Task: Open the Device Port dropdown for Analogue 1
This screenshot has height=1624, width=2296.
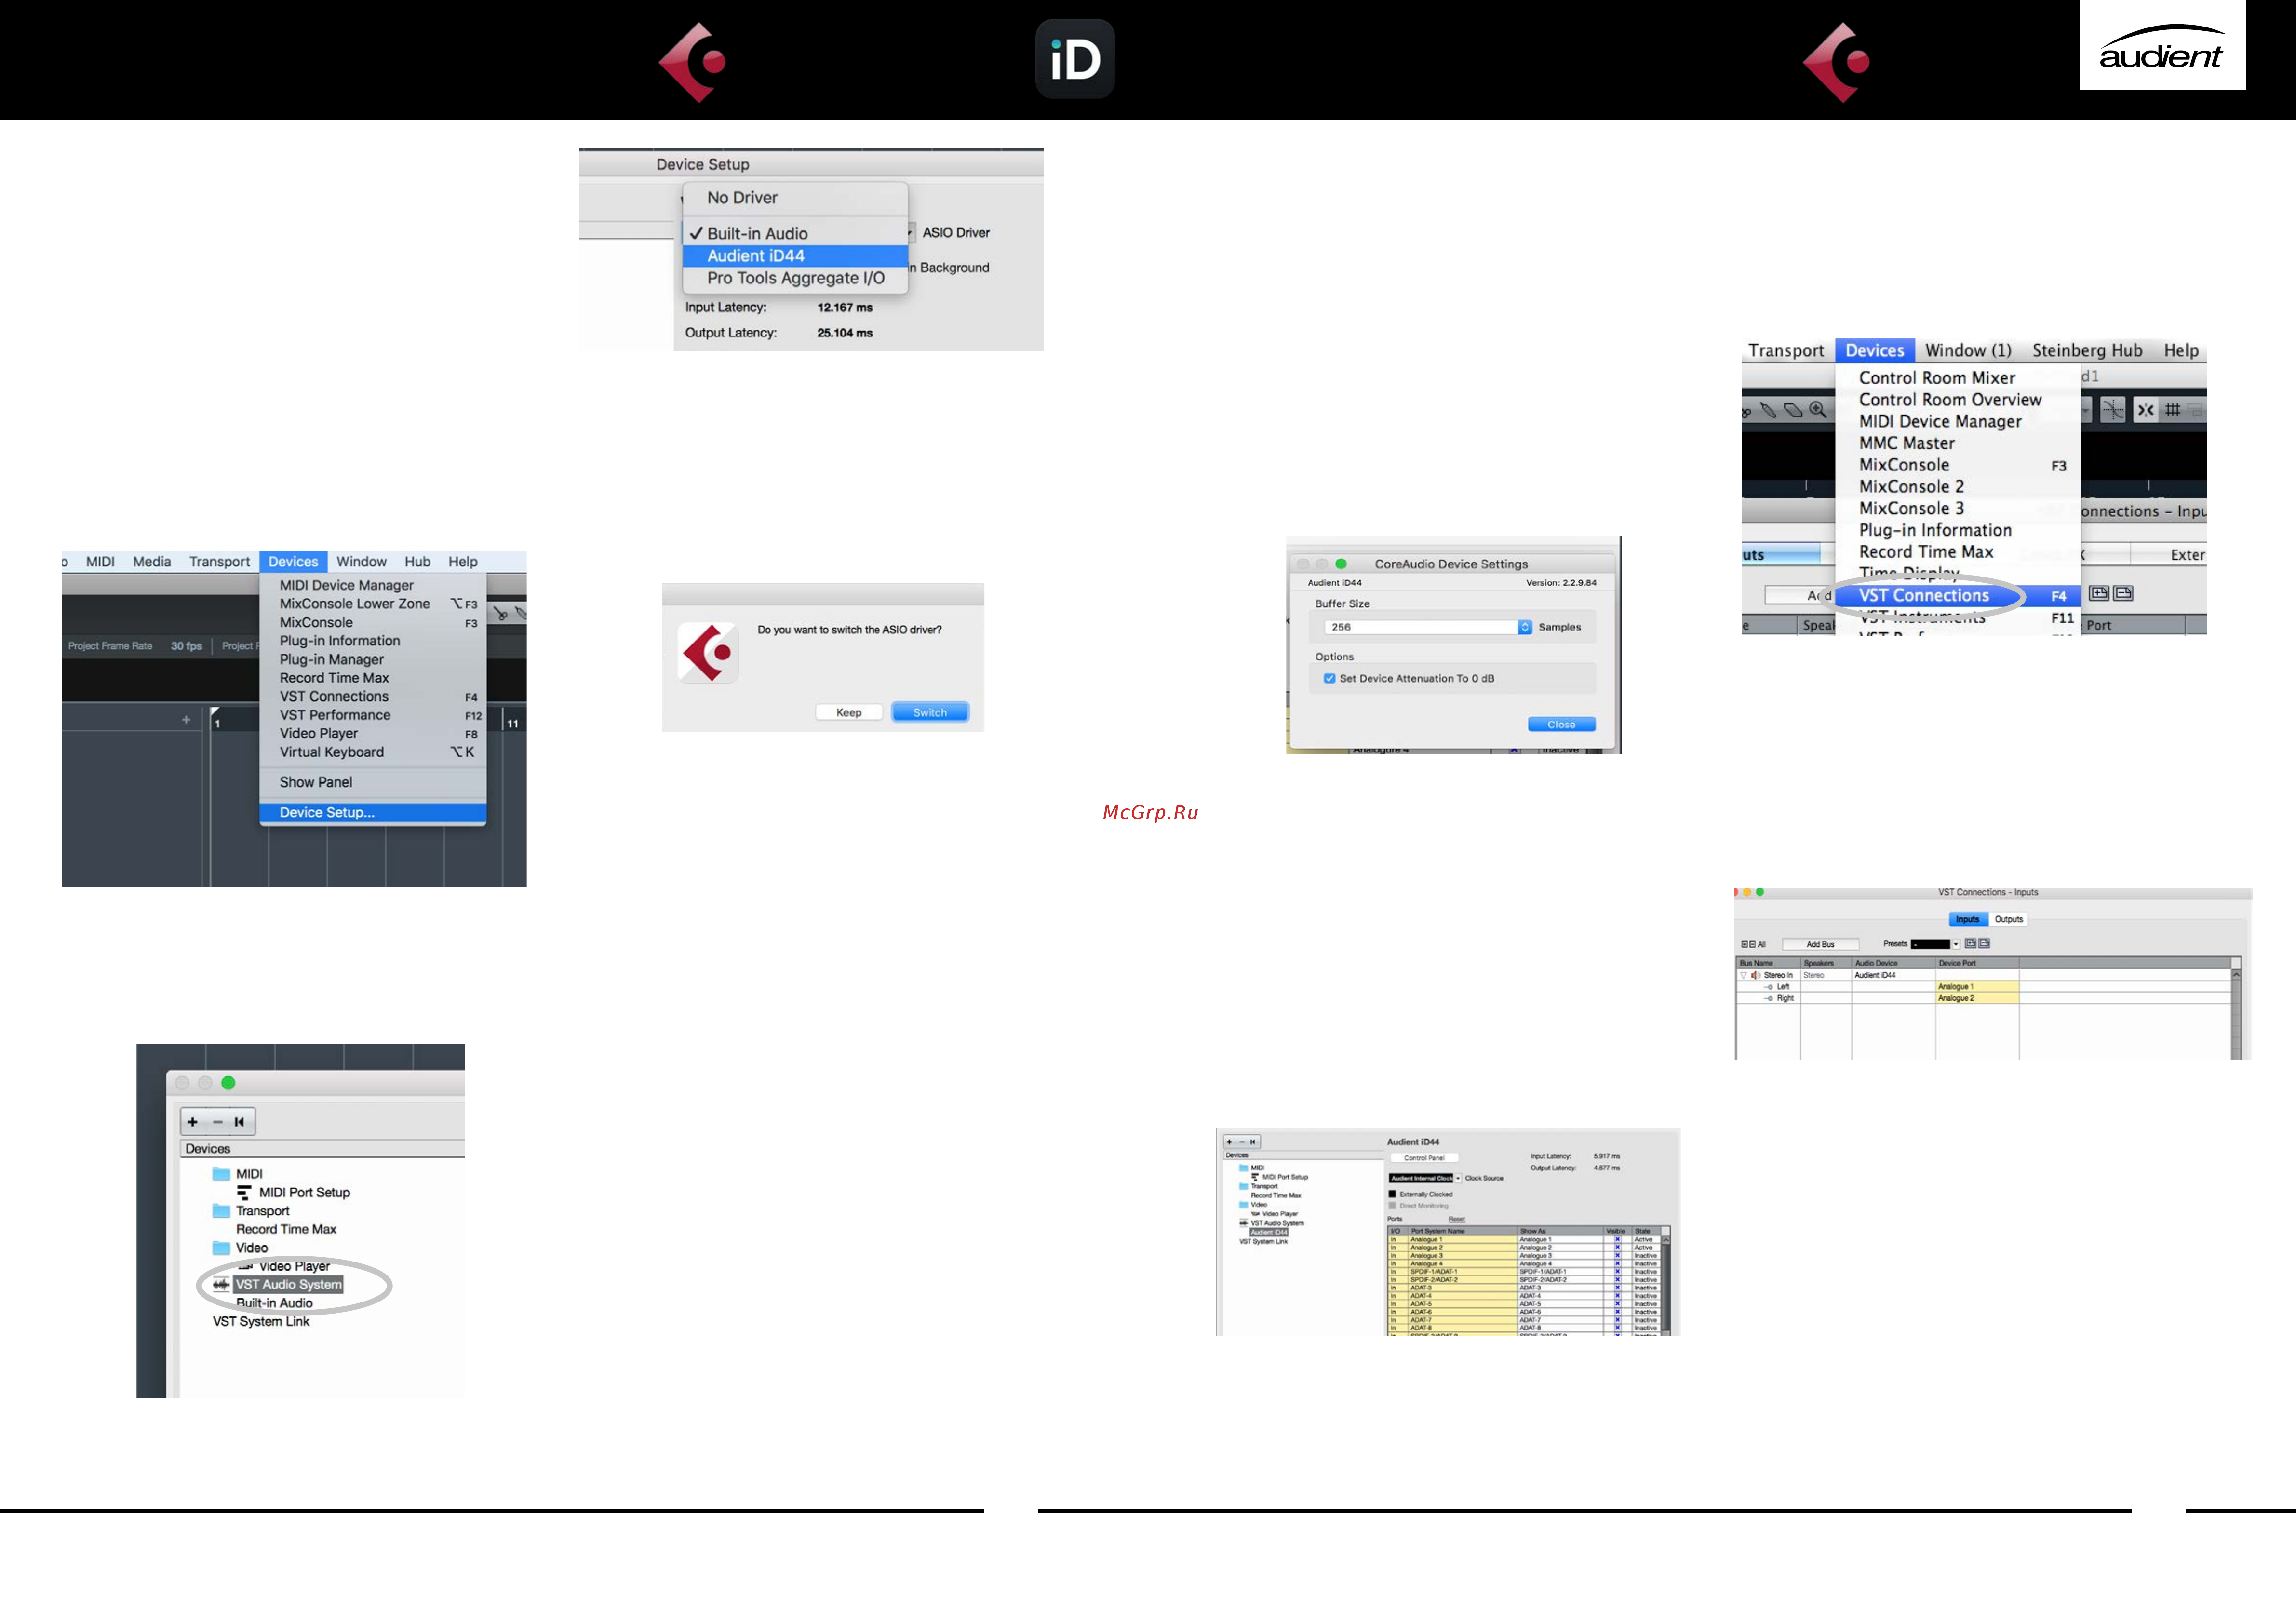Action: click(1977, 986)
